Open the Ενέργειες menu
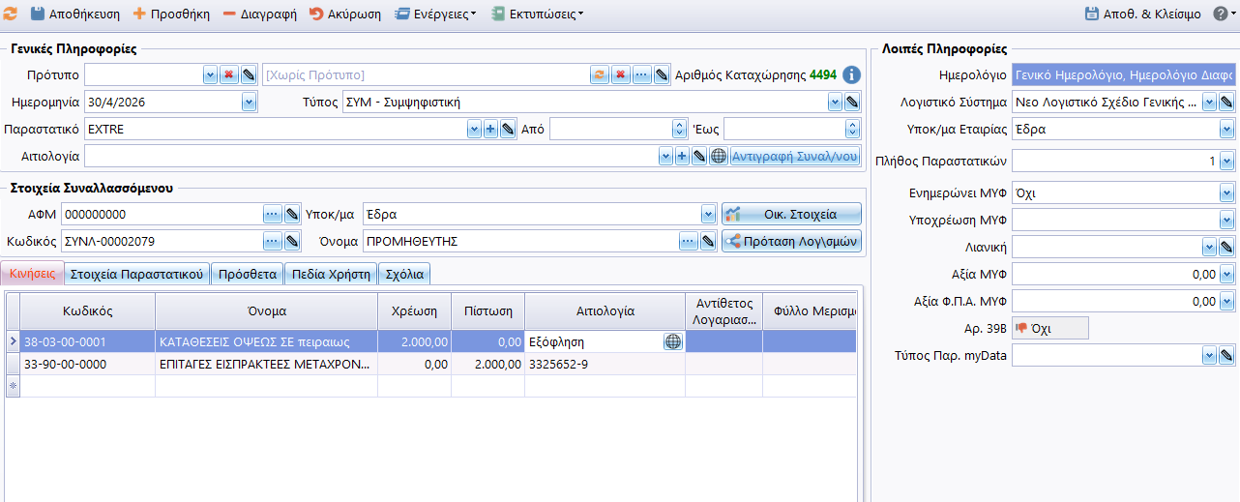This screenshot has height=502, width=1240. click(x=435, y=15)
